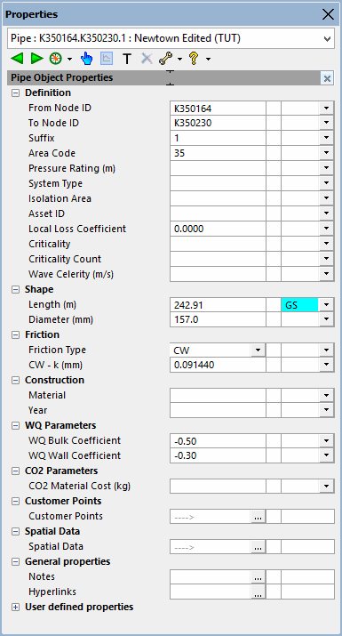Viewport: 342px width, 636px height.
Task: Click the Criticality Count label
Action: click(x=65, y=259)
